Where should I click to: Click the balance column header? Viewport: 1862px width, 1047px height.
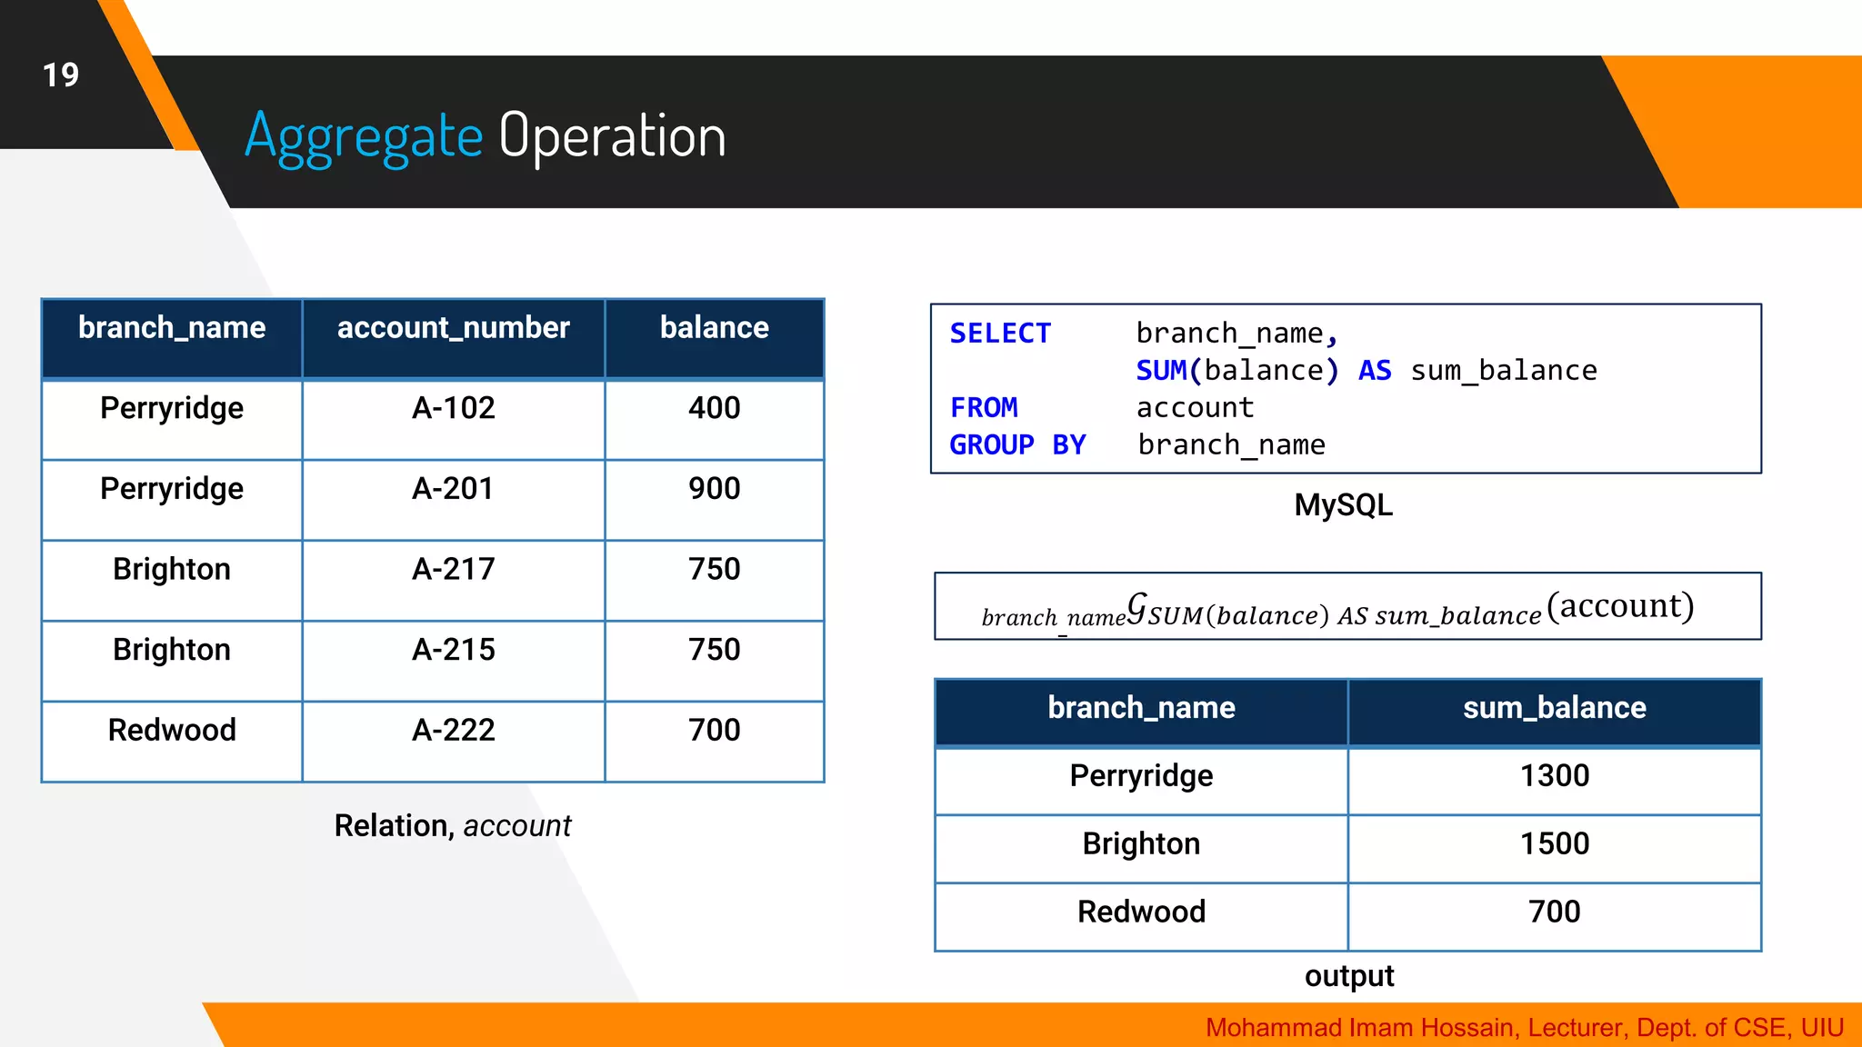pos(714,328)
